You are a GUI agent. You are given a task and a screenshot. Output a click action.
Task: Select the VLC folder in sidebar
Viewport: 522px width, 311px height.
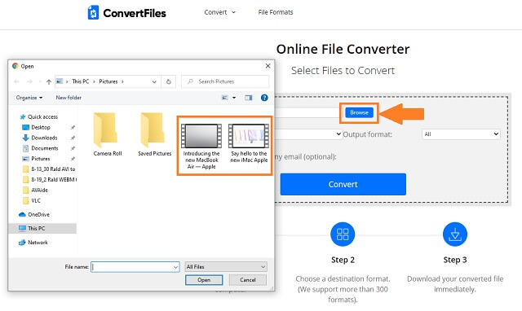click(x=32, y=201)
